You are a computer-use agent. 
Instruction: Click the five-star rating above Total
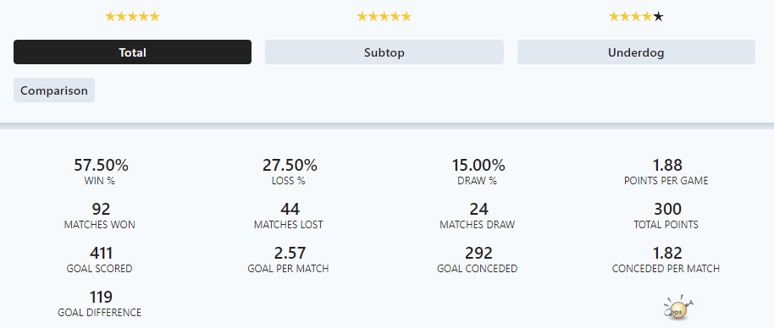132,17
